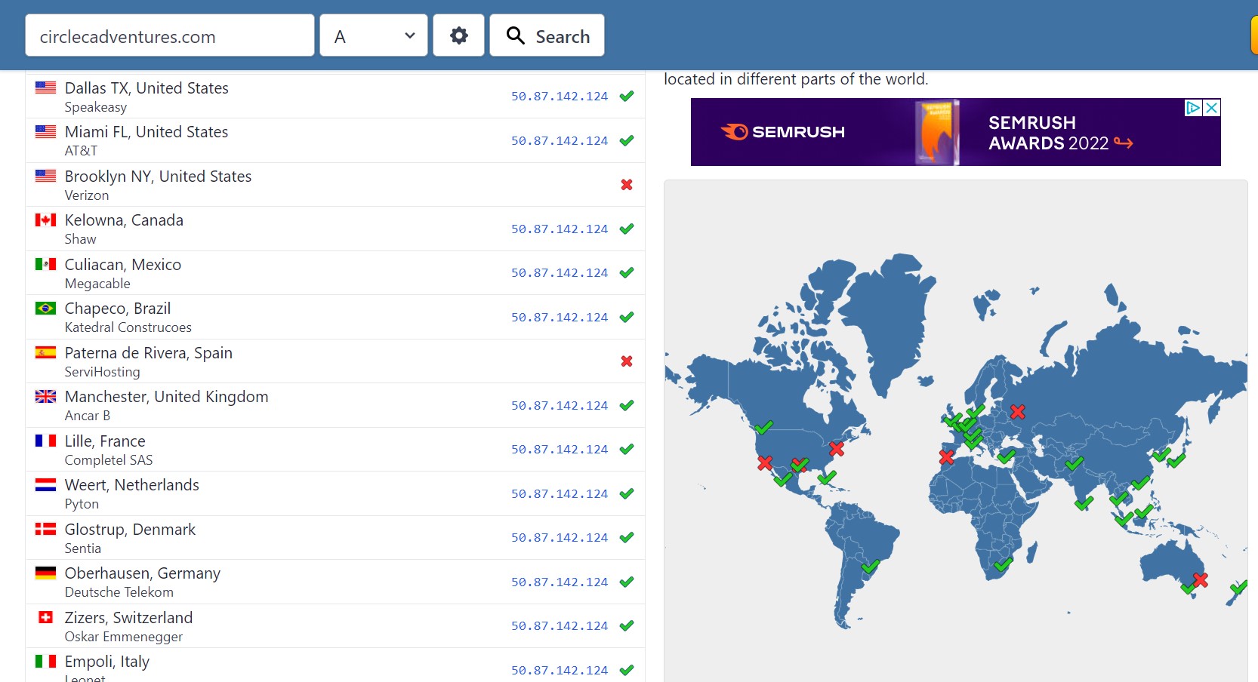1258x682 pixels.
Task: Click the green checkmark for Weert, Netherlands
Action: click(626, 494)
